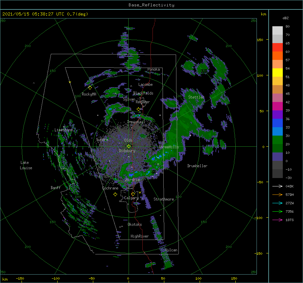Click the 80 value on dBZ scale

coord(288,26)
